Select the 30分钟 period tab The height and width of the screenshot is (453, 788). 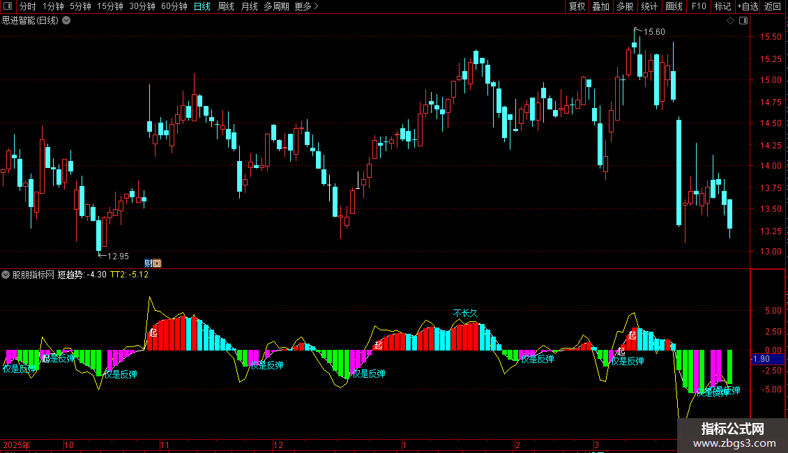[x=142, y=6]
